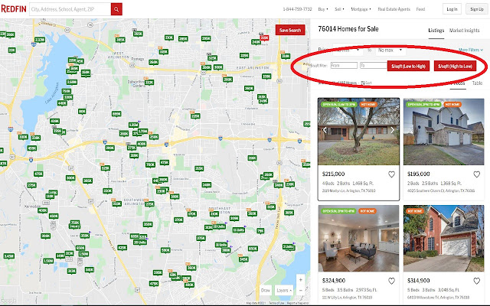Open the No max price dropdown
The height and width of the screenshot is (306, 490).
click(x=390, y=50)
